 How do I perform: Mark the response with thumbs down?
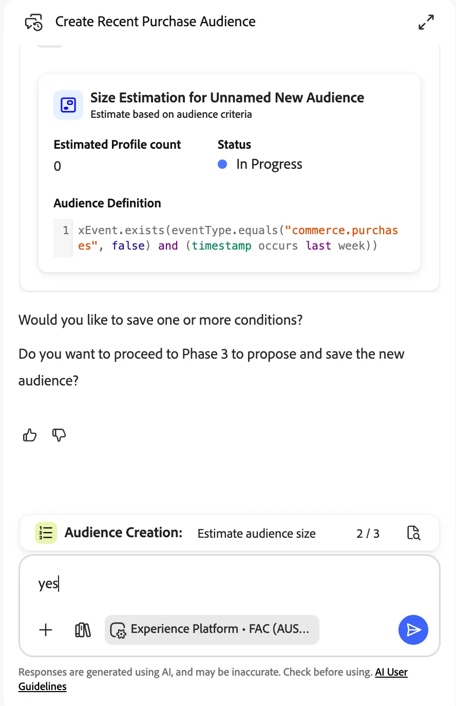click(60, 435)
